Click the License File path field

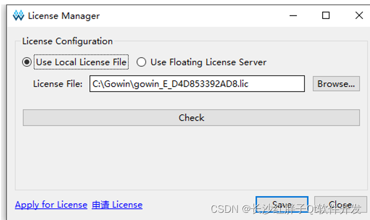(x=197, y=84)
